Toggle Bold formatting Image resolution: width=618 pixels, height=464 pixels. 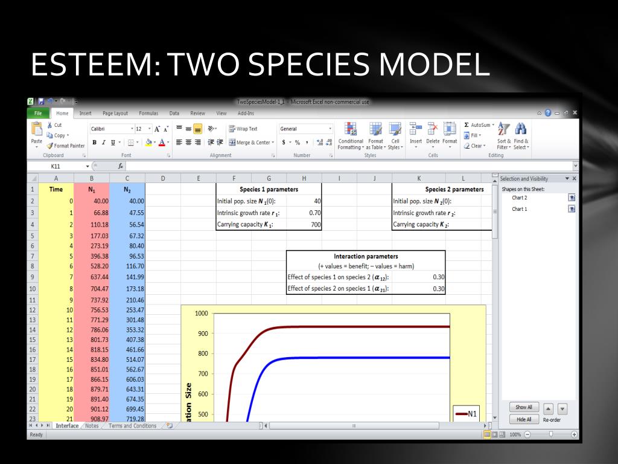click(95, 143)
